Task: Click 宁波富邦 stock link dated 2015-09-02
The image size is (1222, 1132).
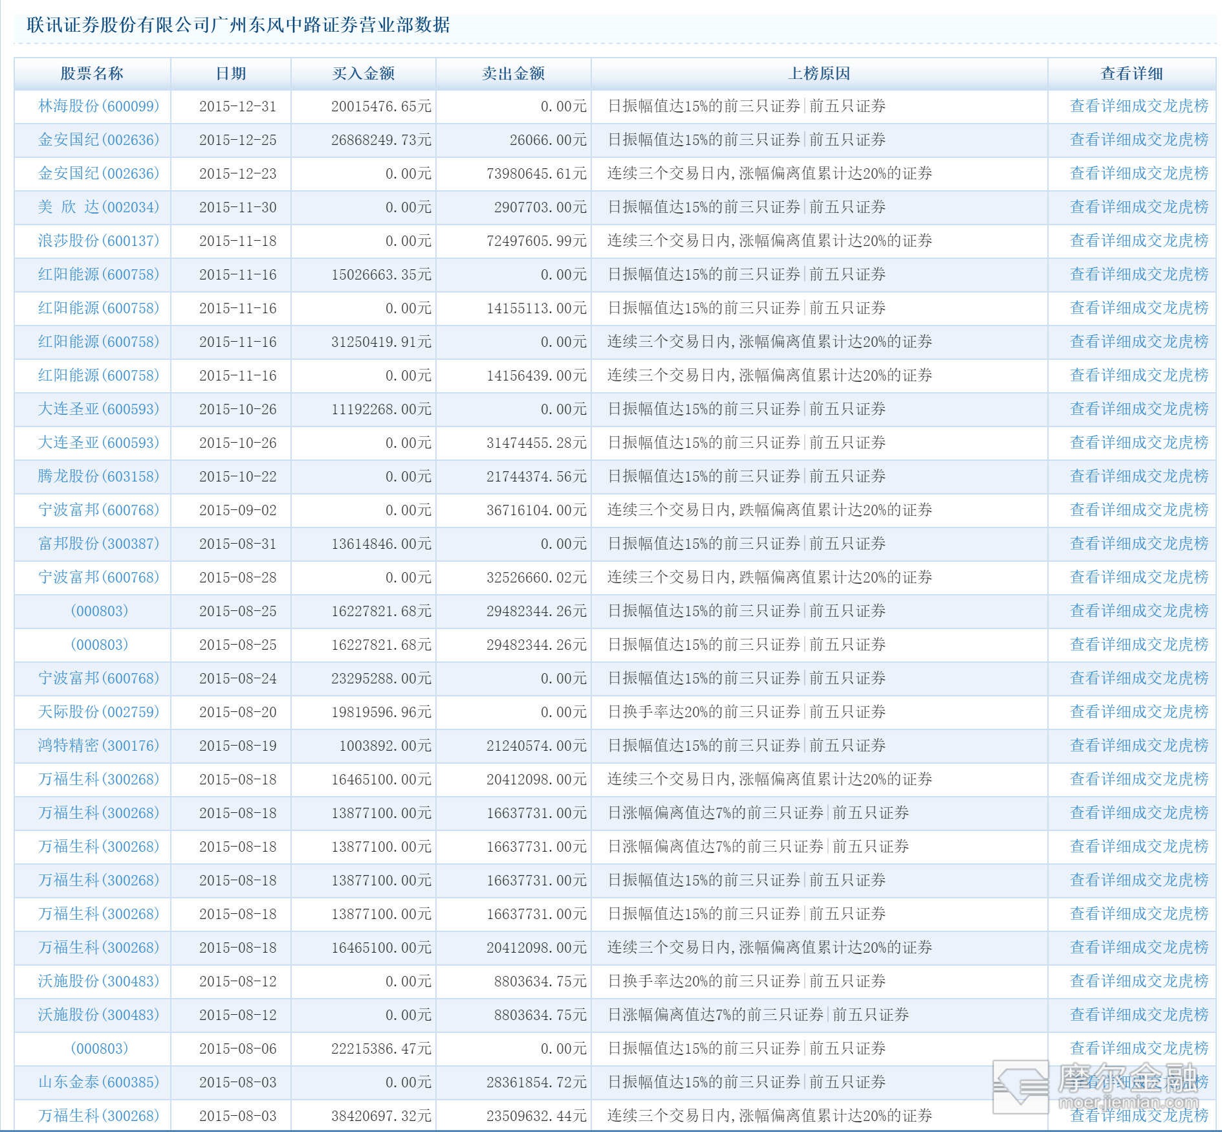Action: coord(98,510)
